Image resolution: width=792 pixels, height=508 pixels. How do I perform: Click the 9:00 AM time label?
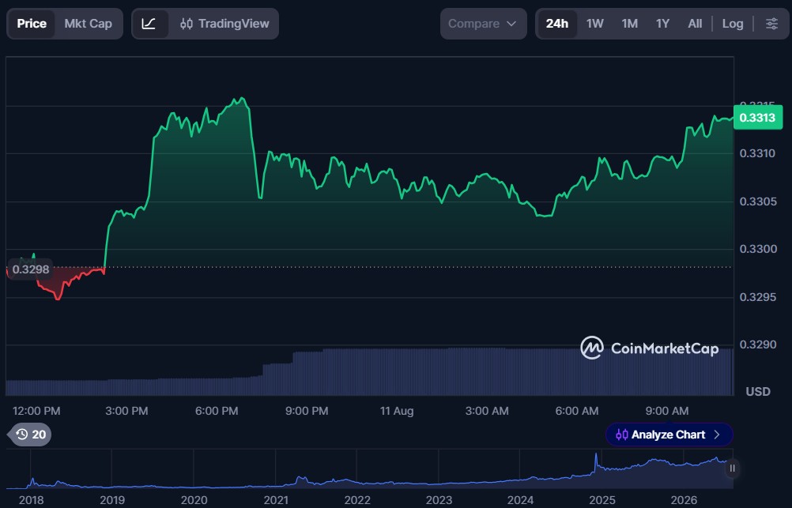667,411
